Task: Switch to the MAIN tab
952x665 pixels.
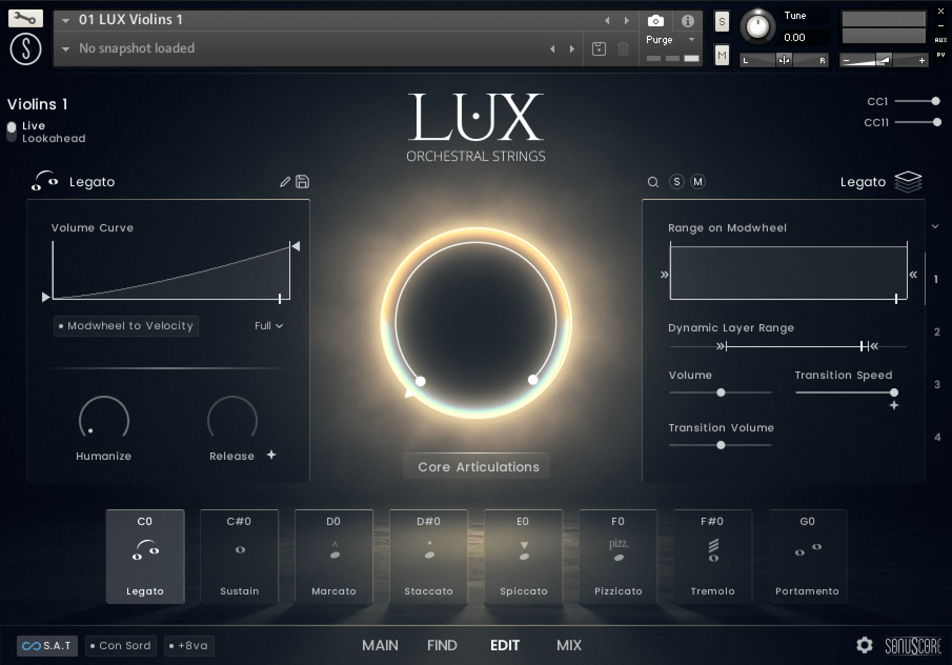Action: pyautogui.click(x=380, y=645)
